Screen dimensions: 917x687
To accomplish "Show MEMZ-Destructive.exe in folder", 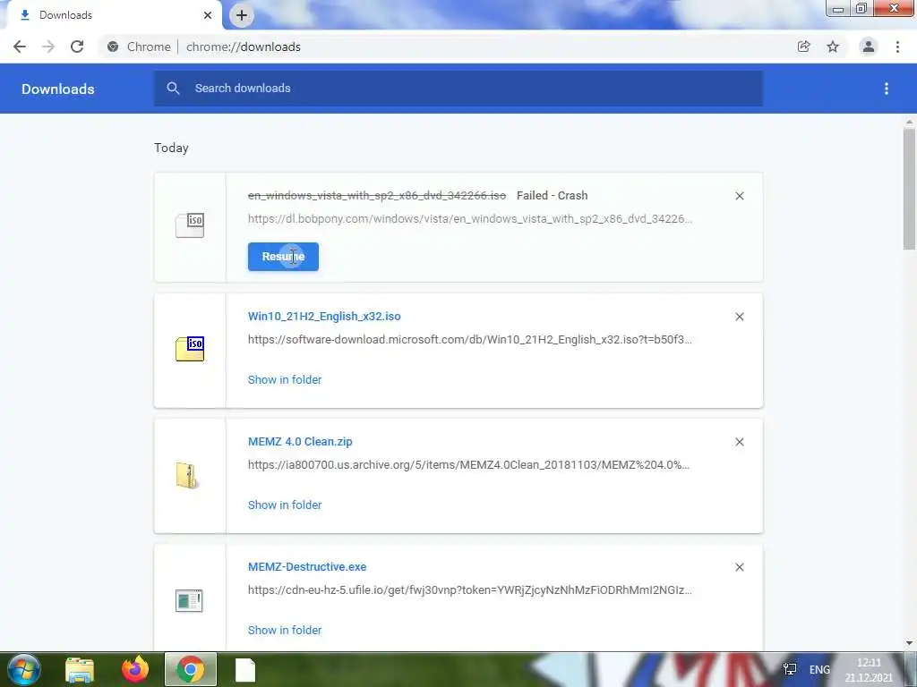I will 285,631.
